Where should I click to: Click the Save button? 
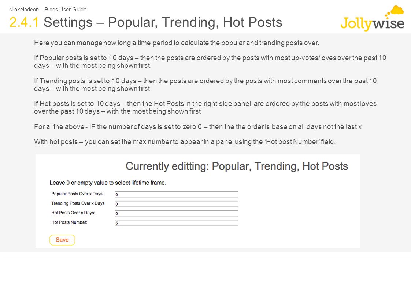click(x=62, y=240)
